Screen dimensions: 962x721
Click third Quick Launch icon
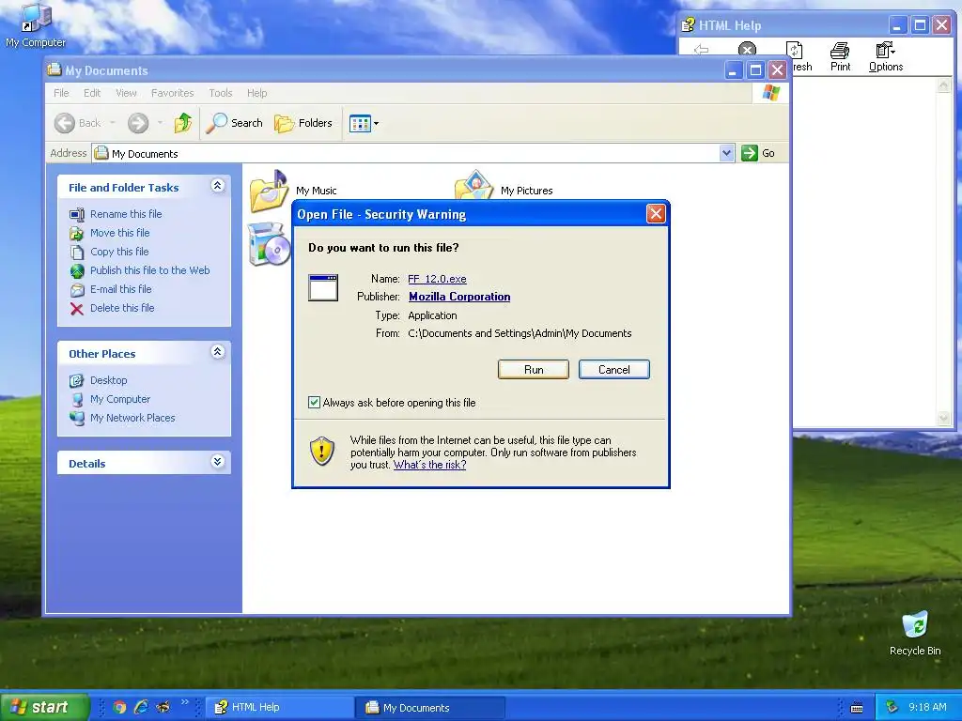(x=163, y=707)
